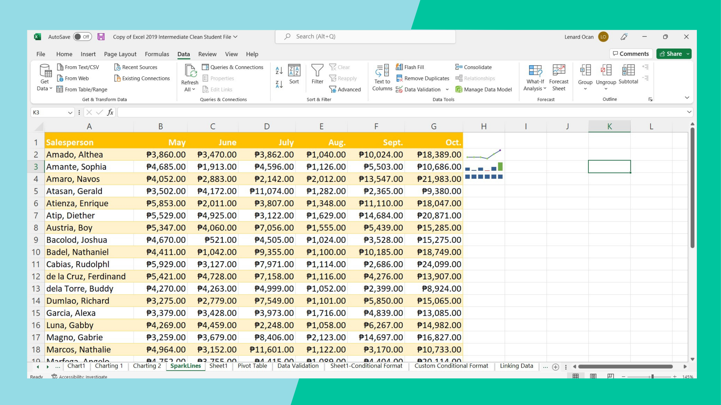The width and height of the screenshot is (721, 405).
Task: Collapse the ribbon with chevron
Action: coord(687,97)
